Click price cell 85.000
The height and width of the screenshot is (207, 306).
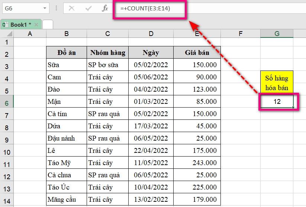click(x=197, y=101)
